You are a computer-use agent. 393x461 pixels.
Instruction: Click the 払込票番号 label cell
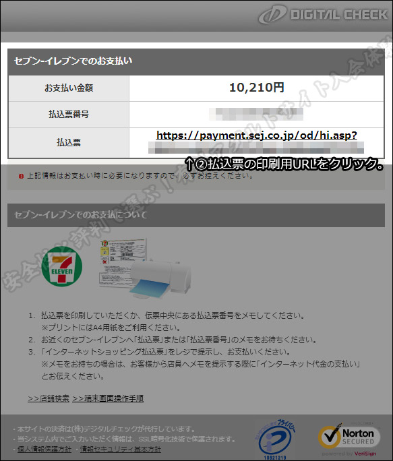[69, 114]
